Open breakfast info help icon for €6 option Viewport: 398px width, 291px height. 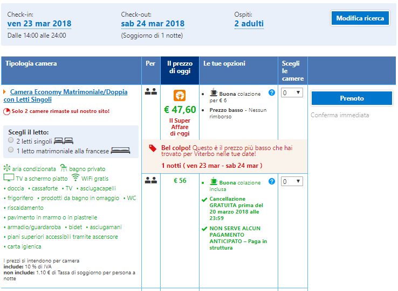click(272, 93)
